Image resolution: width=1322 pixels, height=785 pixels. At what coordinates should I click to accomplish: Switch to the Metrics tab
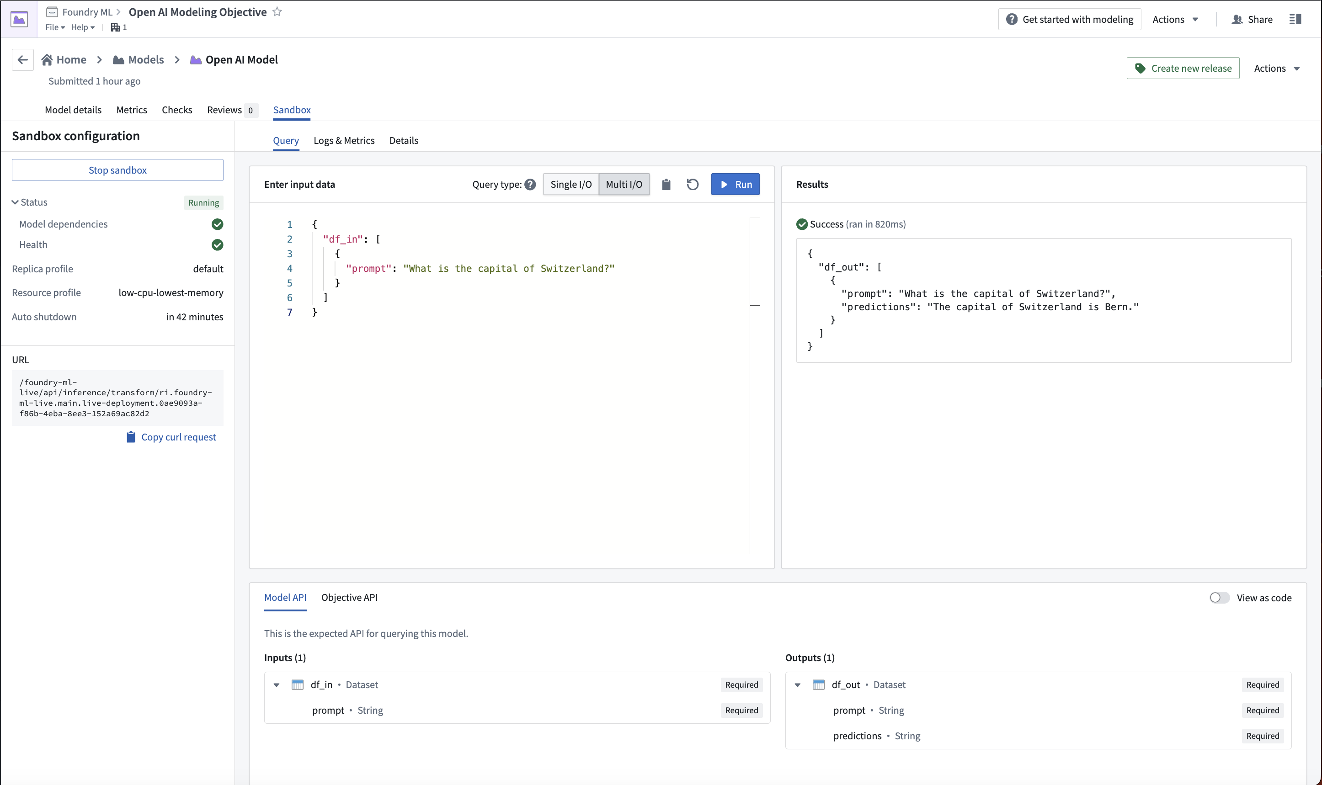click(x=132, y=110)
